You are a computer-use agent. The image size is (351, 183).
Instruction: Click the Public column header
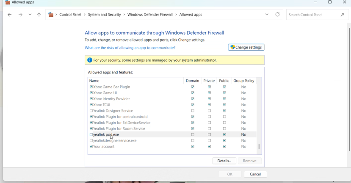(x=224, y=81)
